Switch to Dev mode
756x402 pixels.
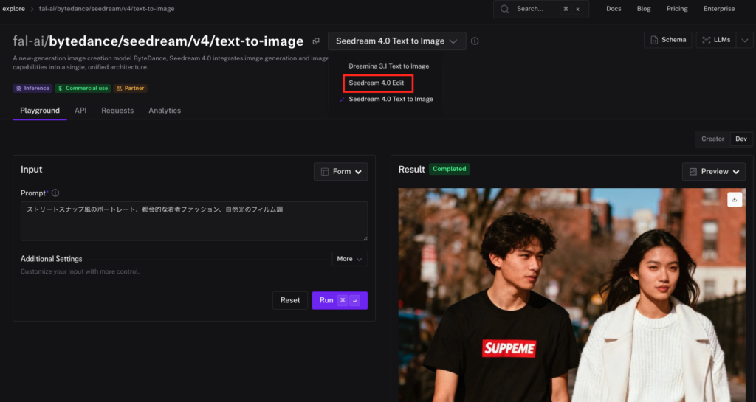[740, 139]
